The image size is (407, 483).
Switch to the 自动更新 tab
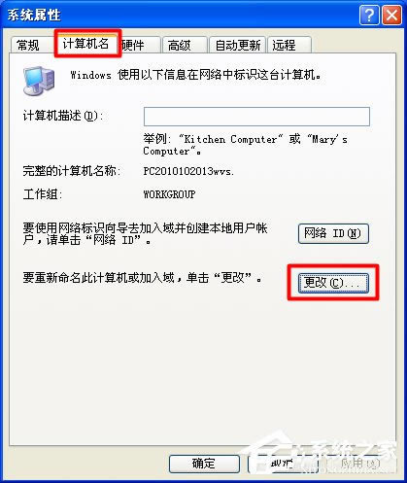point(238,45)
